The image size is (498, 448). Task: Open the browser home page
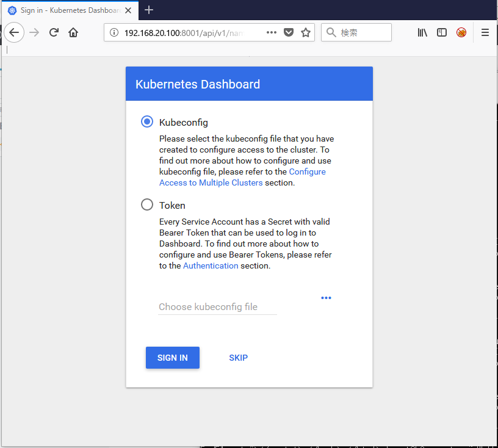pyautogui.click(x=73, y=32)
